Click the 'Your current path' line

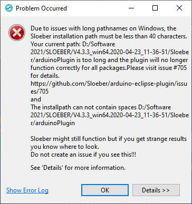73,44
